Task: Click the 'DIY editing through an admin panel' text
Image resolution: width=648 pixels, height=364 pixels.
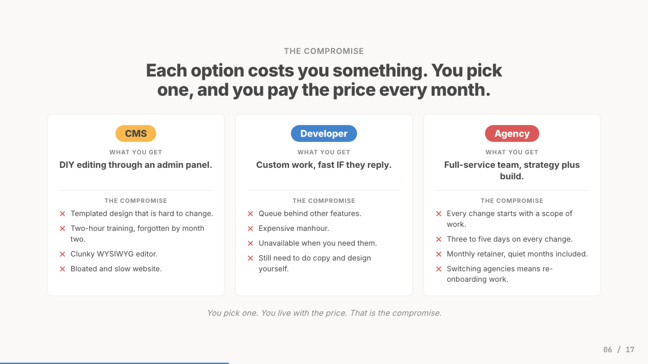Action: 136,165
